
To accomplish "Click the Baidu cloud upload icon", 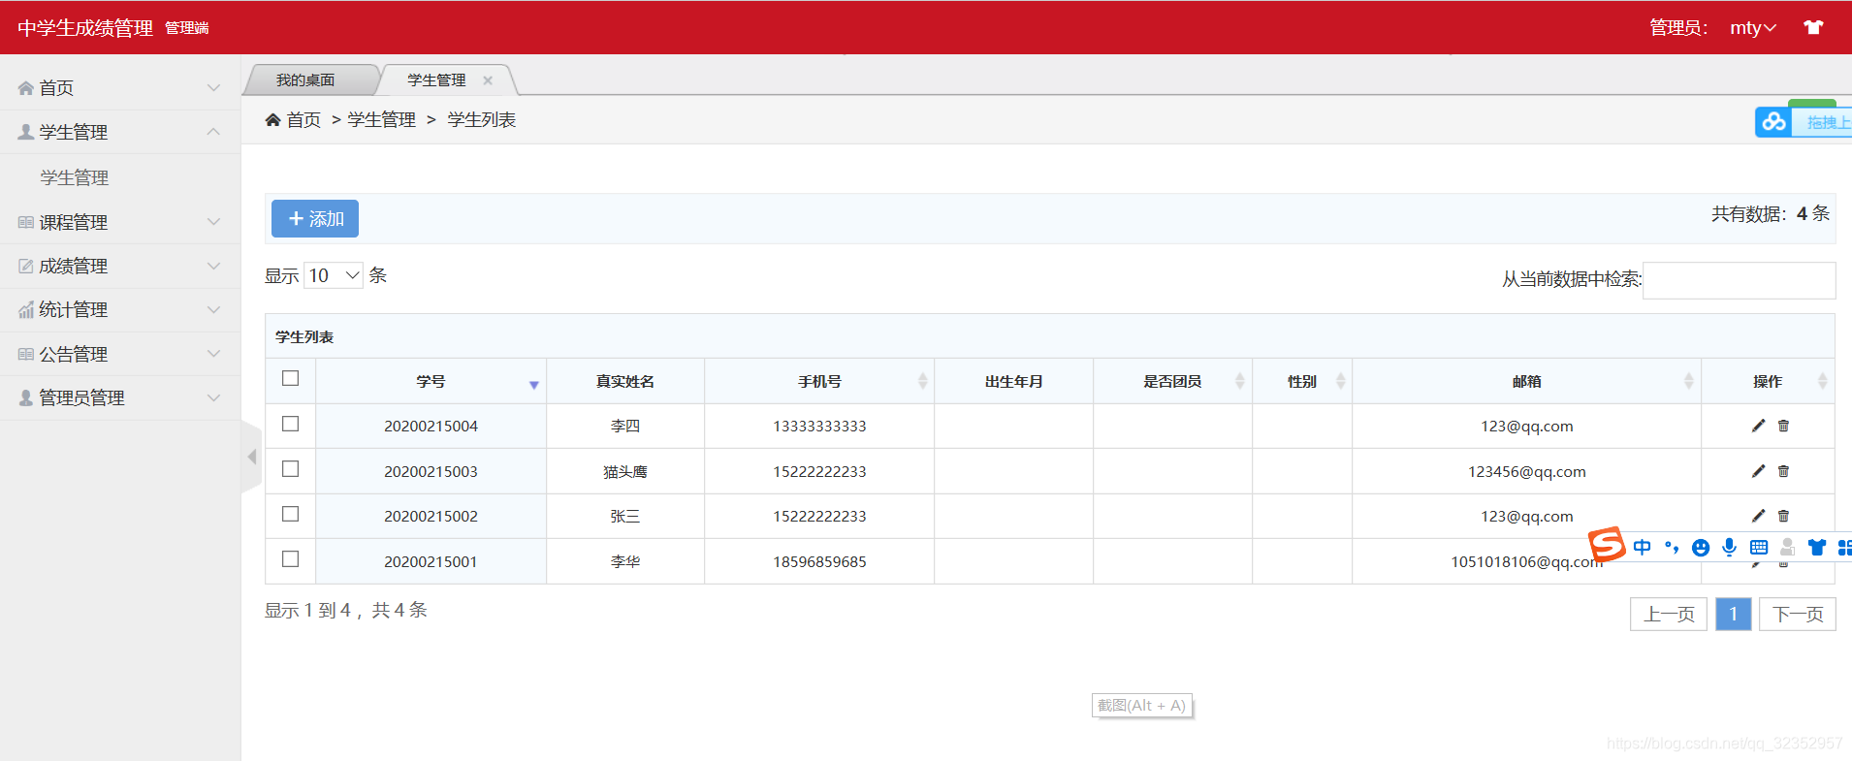I will [x=1773, y=122].
